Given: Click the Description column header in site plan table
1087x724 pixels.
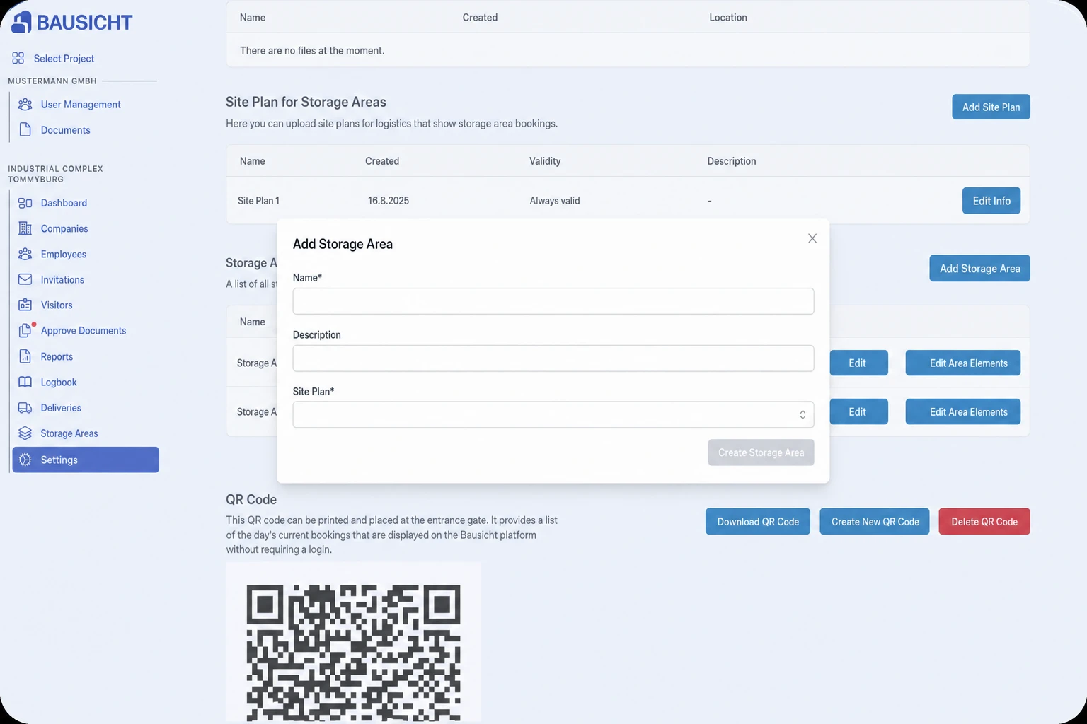Looking at the screenshot, I should (732, 161).
